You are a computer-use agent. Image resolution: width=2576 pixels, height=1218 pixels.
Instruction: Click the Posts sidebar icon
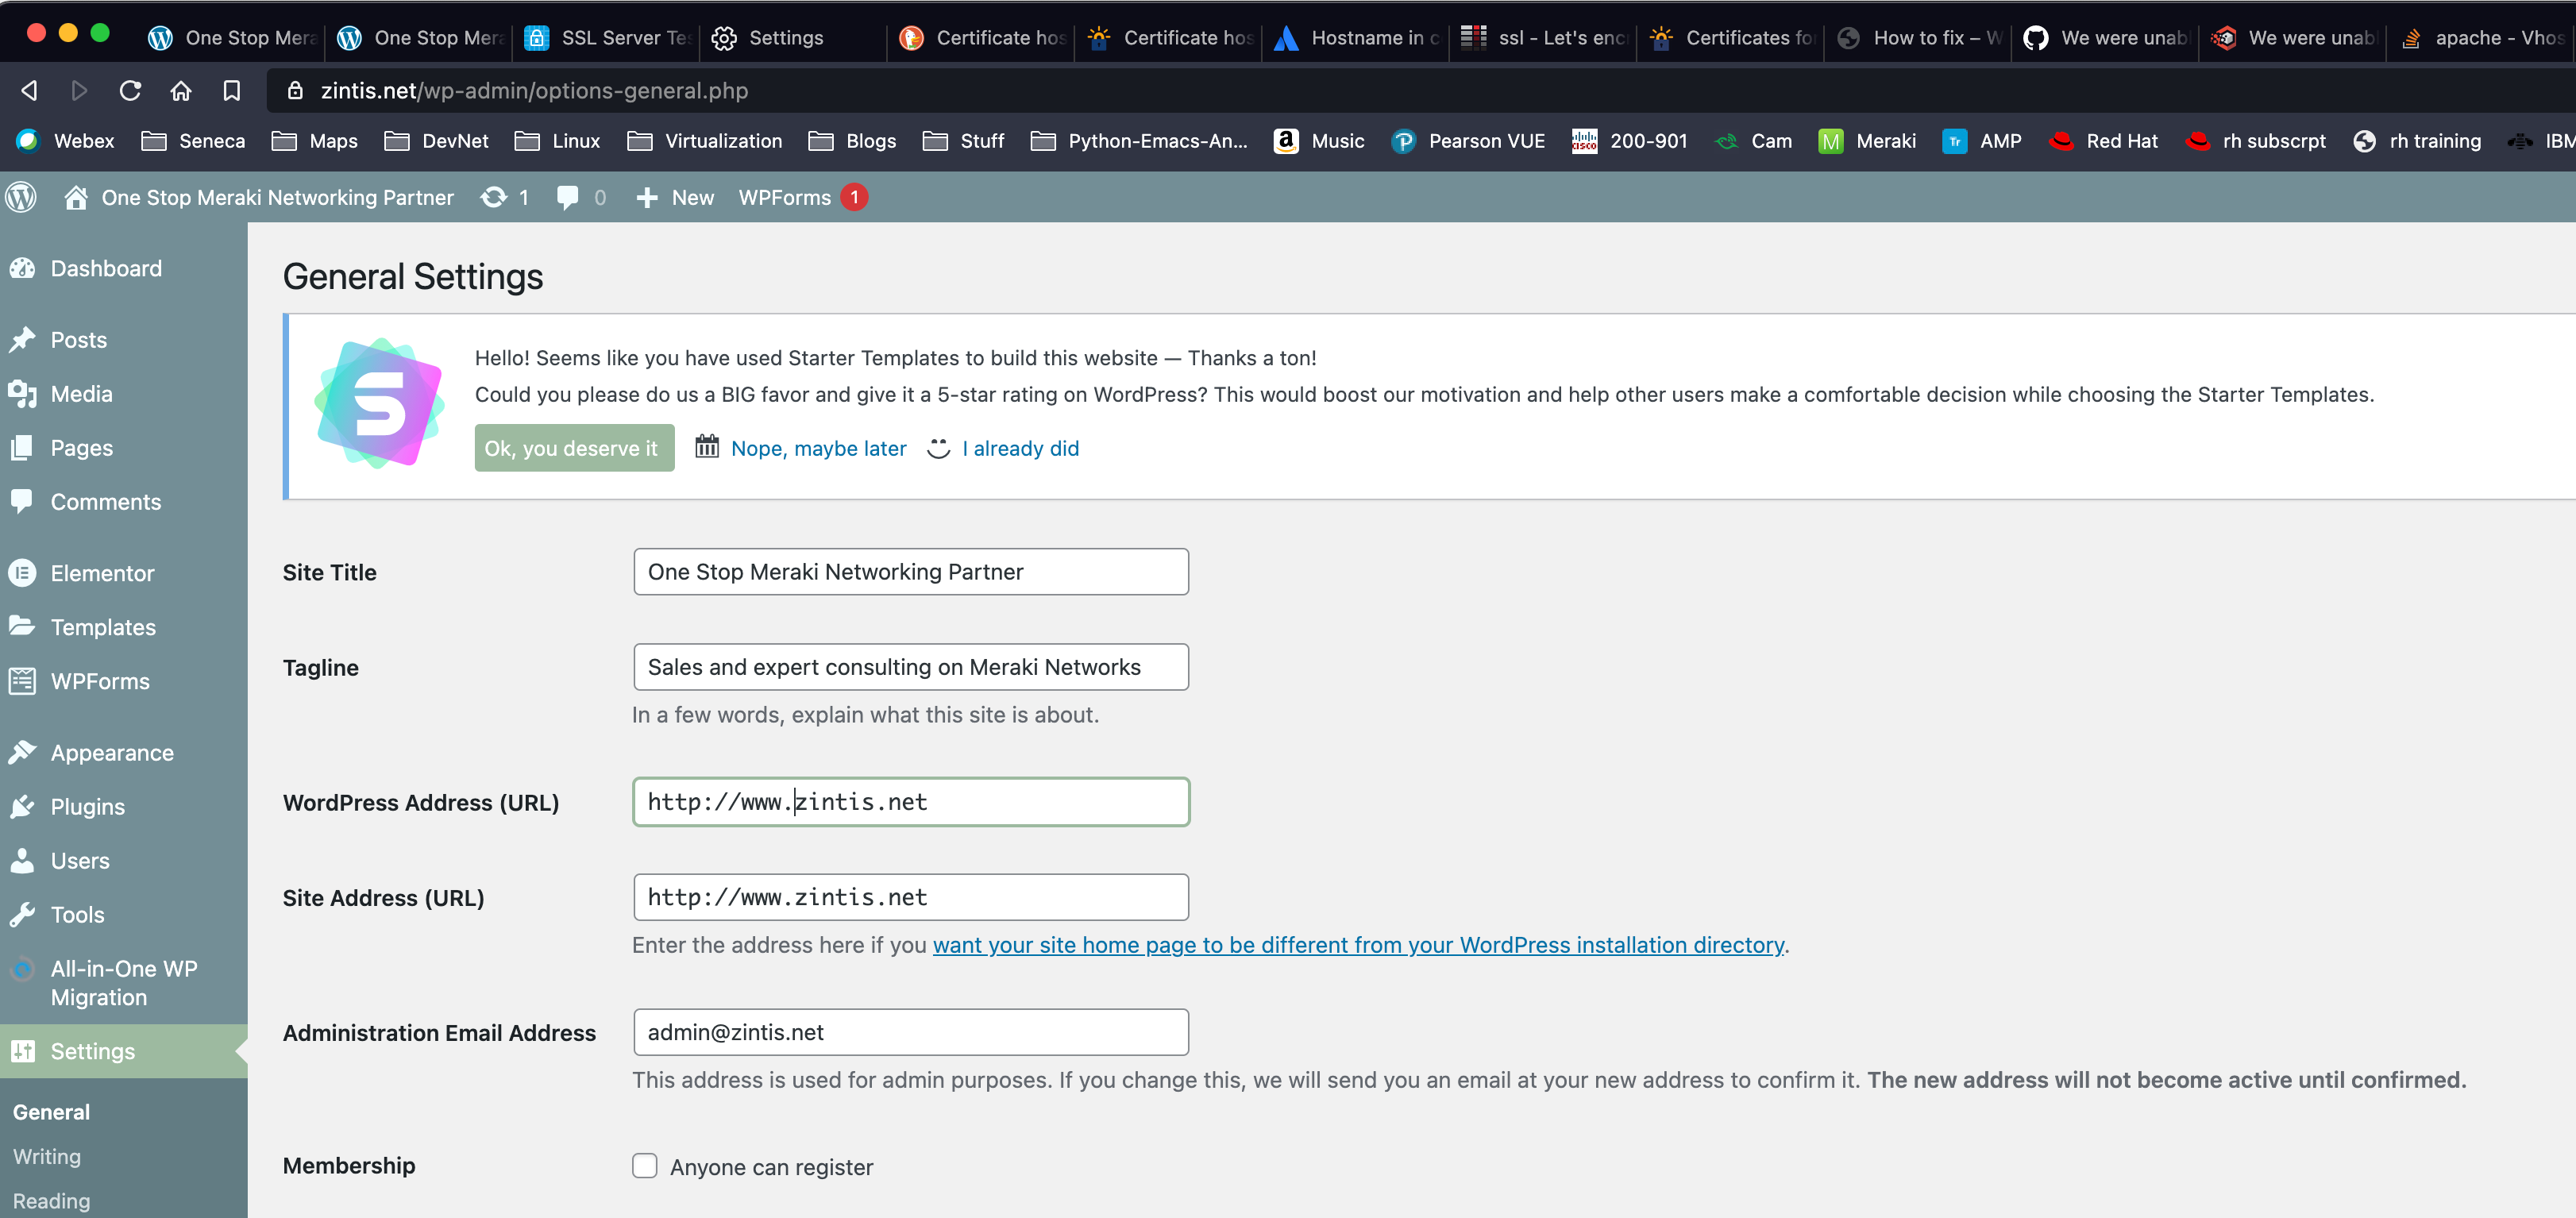23,341
